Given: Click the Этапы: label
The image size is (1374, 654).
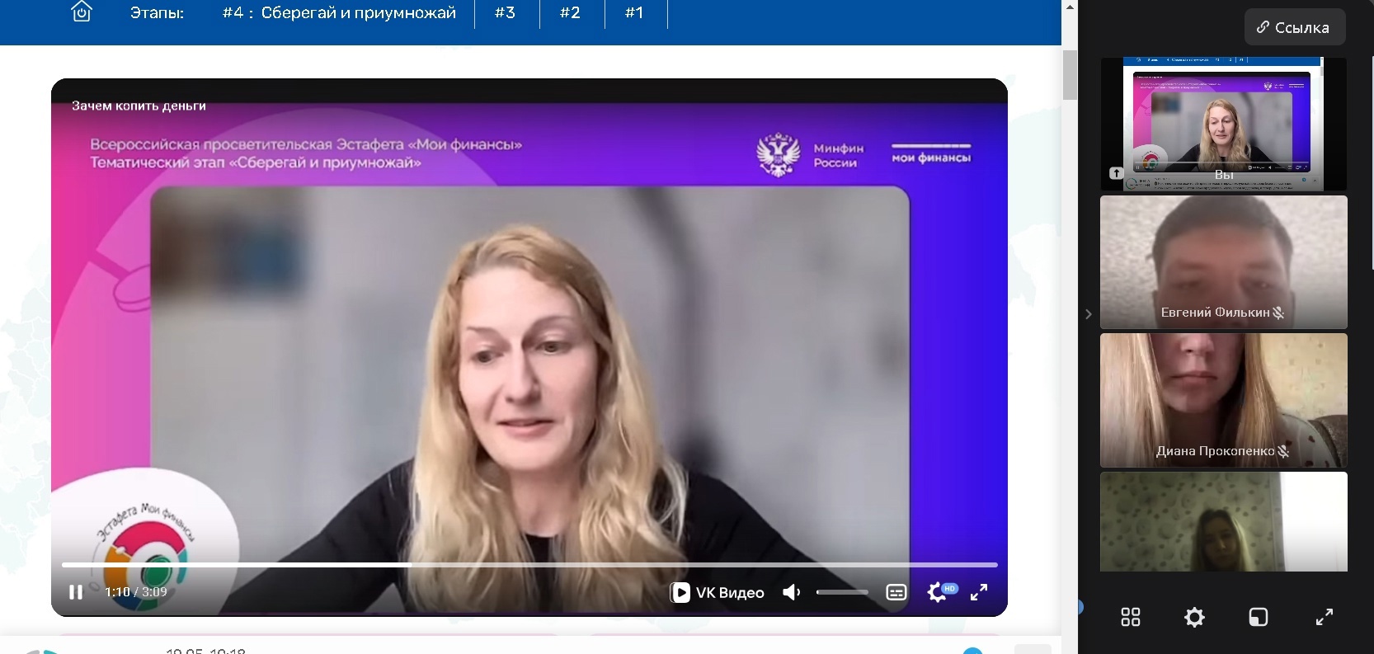Looking at the screenshot, I should coord(157,13).
